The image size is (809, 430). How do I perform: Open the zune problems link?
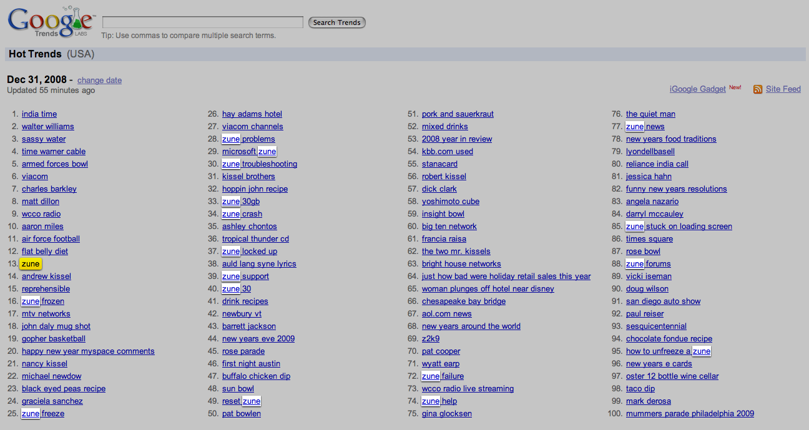(x=248, y=139)
